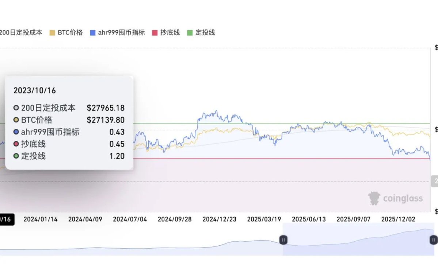Hide the 抄底线 series via its legend label
Viewport: 438px width, 269px height.
pos(170,32)
